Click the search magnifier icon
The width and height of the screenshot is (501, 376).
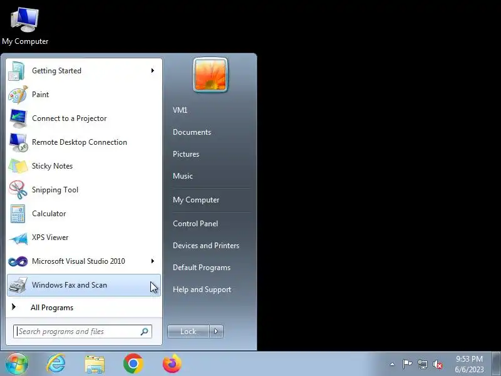click(x=145, y=332)
